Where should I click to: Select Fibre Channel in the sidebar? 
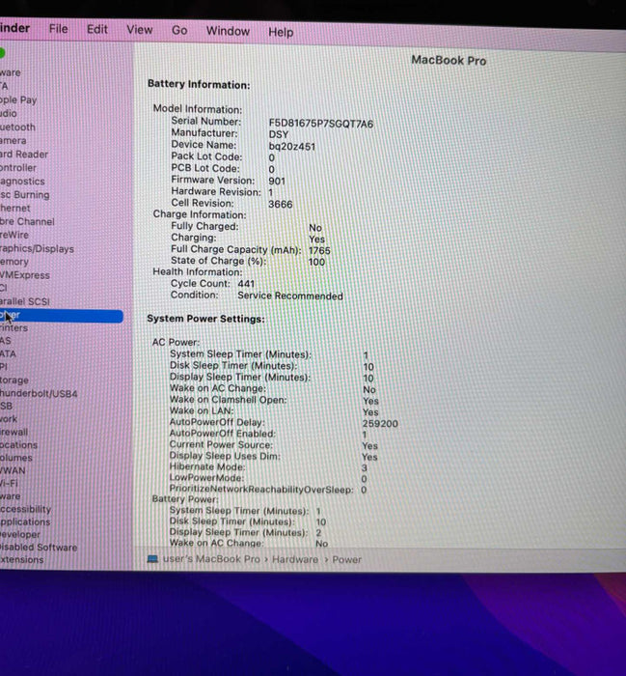(27, 221)
